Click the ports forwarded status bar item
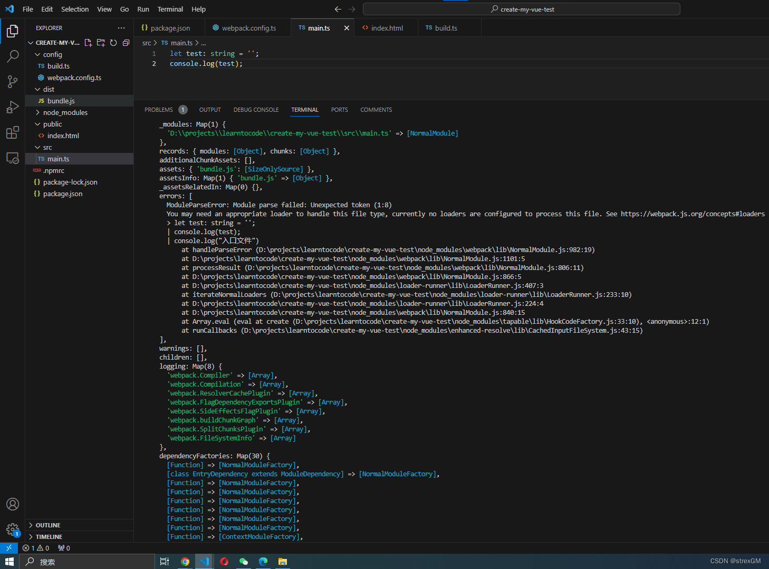The image size is (769, 569). (x=64, y=548)
